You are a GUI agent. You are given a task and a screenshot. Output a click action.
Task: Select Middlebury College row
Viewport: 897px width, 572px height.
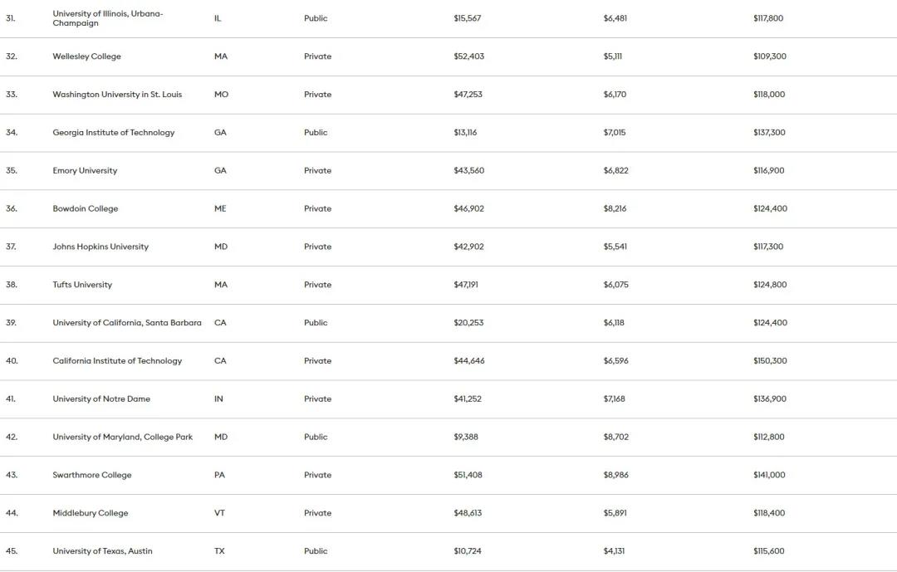pyautogui.click(x=448, y=513)
